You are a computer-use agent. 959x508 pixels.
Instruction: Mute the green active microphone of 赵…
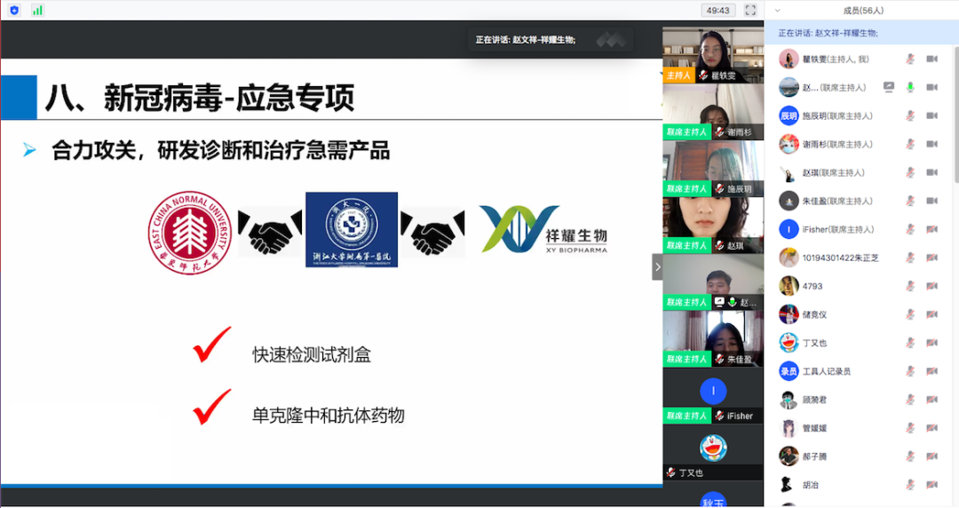[x=910, y=87]
